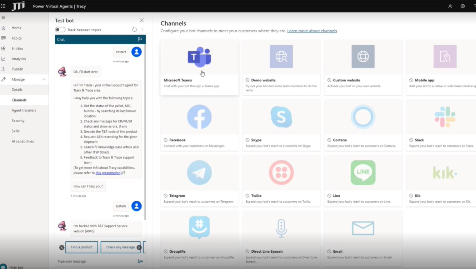The height and width of the screenshot is (269, 476).
Task: Click the T&T Support Service version message
Action: click(106, 228)
